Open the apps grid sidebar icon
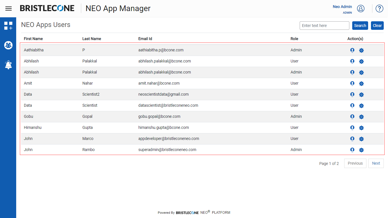Screen dimensions: 388x218 pos(8,26)
